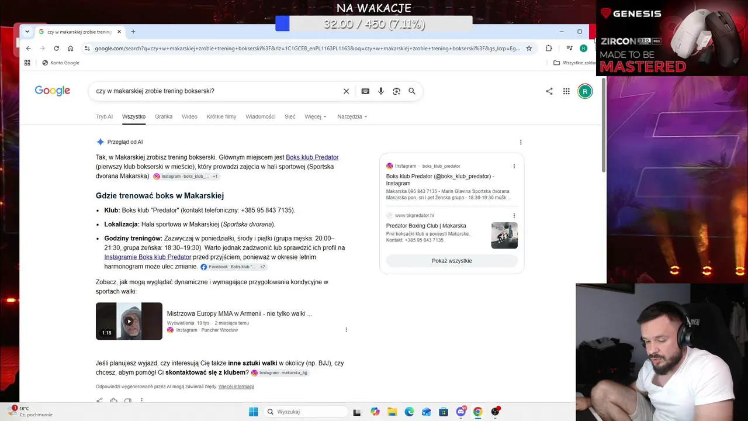Open the Boks klub Predator link
The image size is (748, 421).
click(312, 157)
